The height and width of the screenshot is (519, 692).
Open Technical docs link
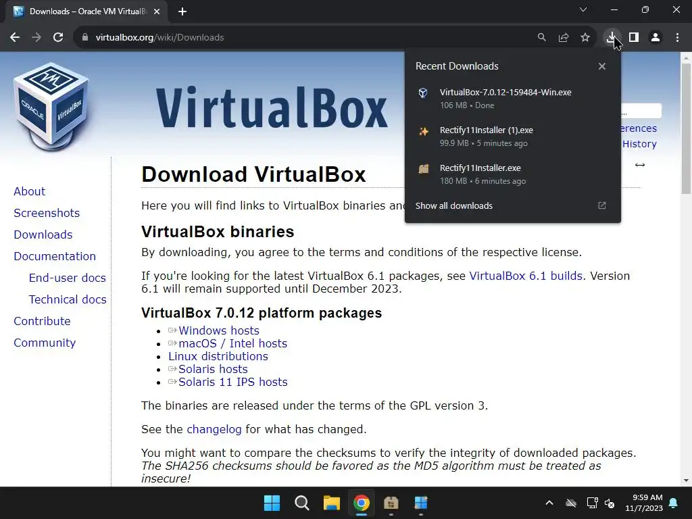pyautogui.click(x=68, y=299)
